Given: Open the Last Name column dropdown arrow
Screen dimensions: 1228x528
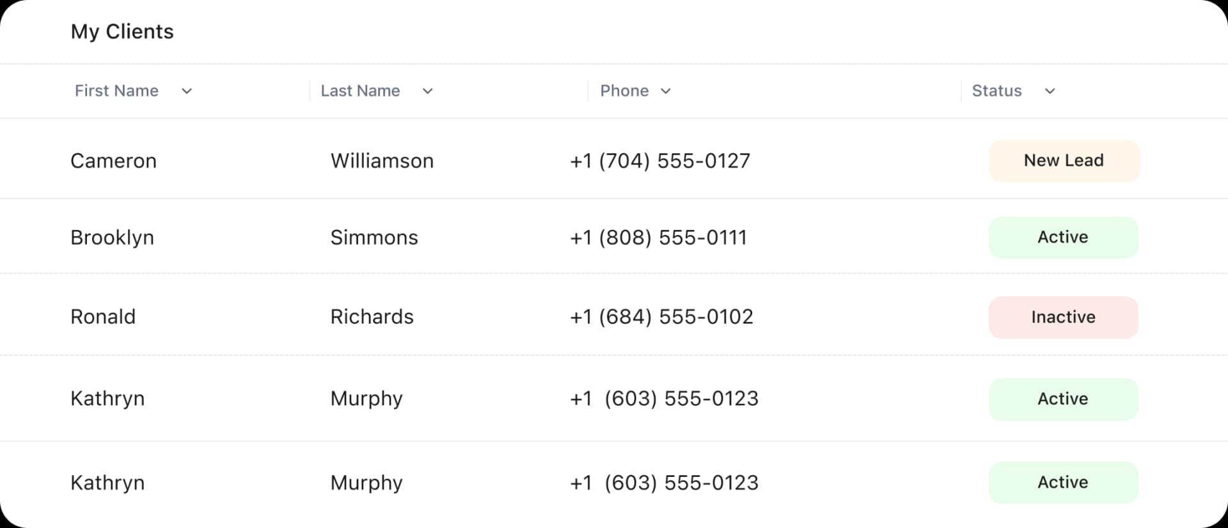Looking at the screenshot, I should click(428, 91).
